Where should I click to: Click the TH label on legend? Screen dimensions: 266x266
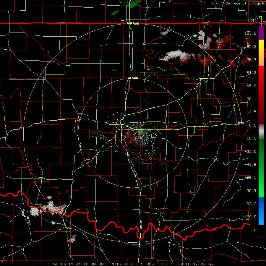254,230
